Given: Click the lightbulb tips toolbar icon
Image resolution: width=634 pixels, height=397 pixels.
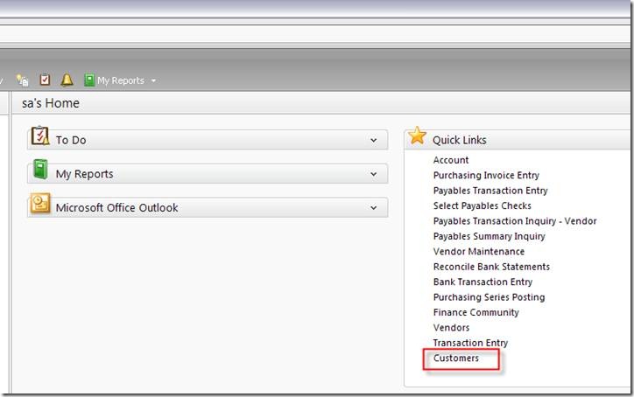Looking at the screenshot, I should tap(22, 80).
